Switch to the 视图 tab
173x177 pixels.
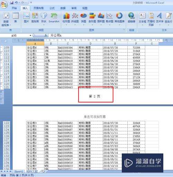85,8
